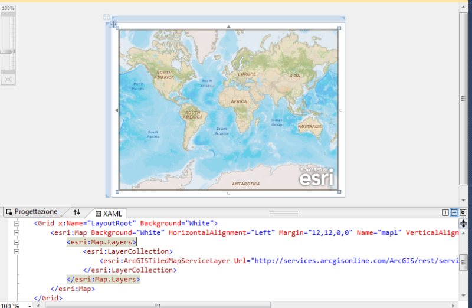Screen dimensions: 472x308
Task: Click the top-left resize handle of map
Action: coord(117,28)
